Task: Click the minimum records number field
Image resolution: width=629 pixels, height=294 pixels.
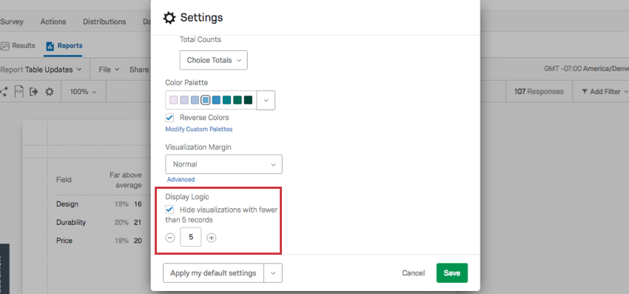Action: click(x=190, y=238)
